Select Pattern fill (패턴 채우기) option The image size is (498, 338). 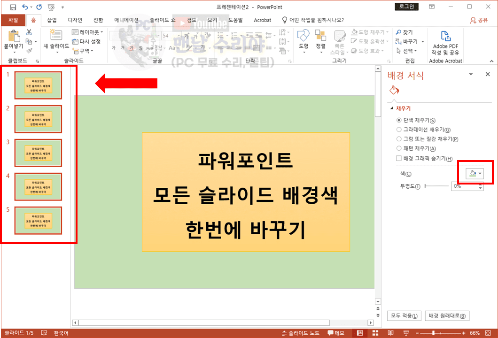(x=416, y=148)
